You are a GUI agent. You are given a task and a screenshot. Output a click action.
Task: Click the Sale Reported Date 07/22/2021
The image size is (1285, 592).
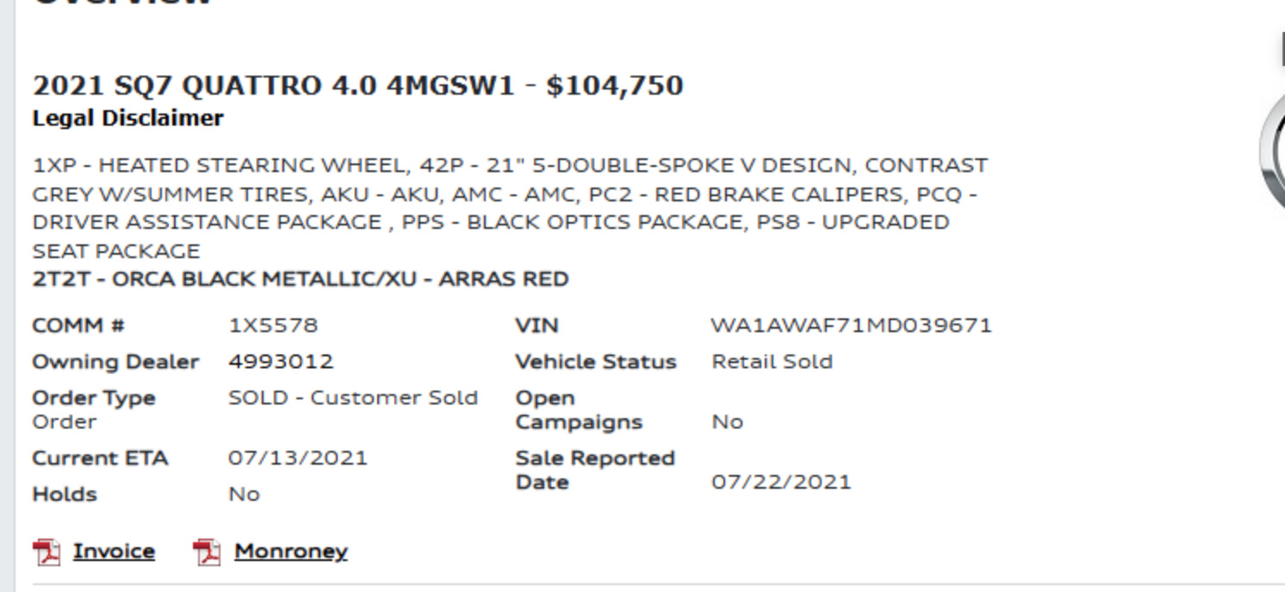click(x=780, y=483)
